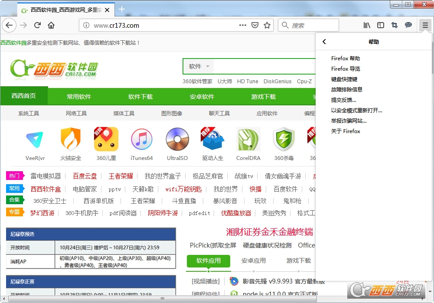Switch to 西西首页 nav tab
Viewport: 434px width, 303px height.
point(24,96)
